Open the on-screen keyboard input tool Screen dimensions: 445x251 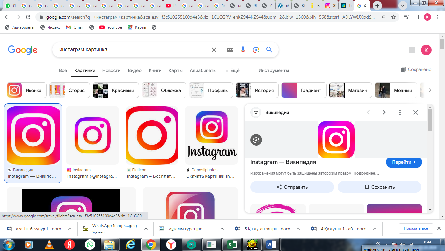(x=230, y=50)
